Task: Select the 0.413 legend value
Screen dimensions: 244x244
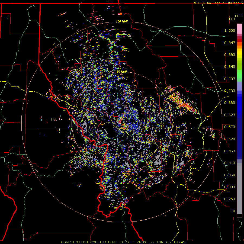Action: (x=230, y=163)
